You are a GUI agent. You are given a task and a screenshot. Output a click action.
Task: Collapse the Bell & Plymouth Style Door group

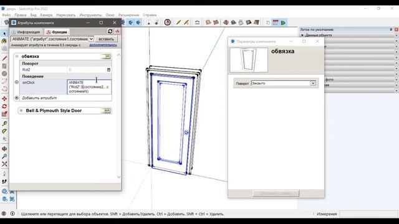(21, 111)
